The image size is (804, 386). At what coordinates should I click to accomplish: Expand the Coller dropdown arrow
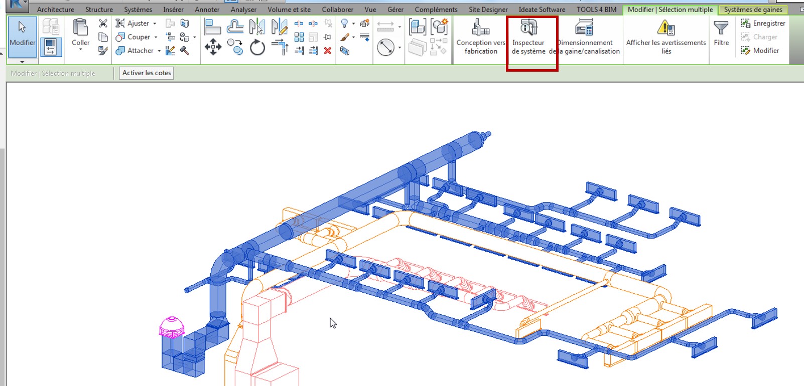point(80,50)
